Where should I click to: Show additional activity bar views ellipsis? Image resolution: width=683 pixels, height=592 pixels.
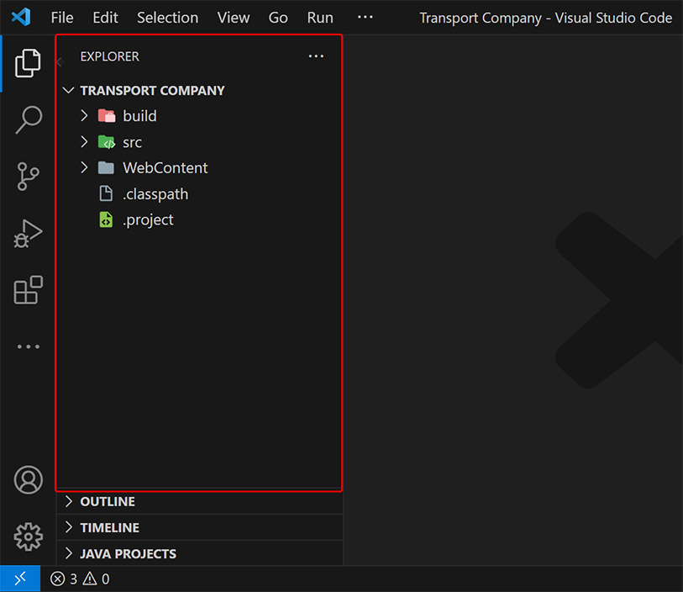click(28, 346)
